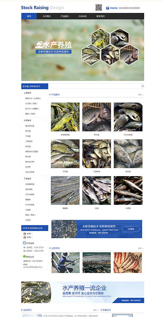
Task: Click the QR code in header
Action: tap(98, 8)
